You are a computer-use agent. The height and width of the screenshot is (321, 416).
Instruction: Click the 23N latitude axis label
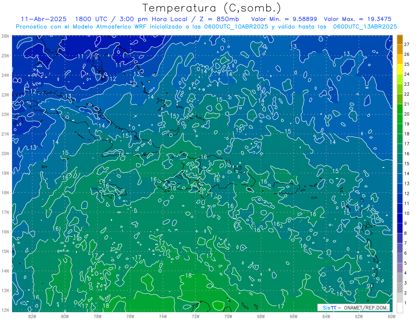point(5,95)
